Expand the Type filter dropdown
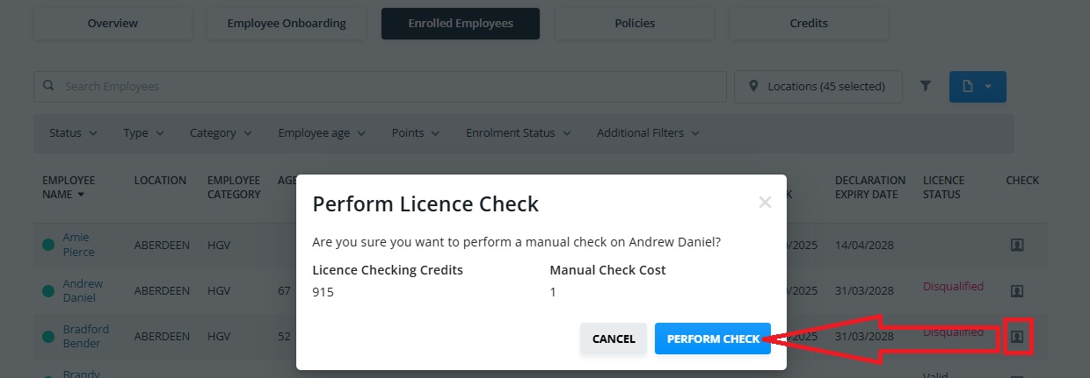 (x=143, y=133)
